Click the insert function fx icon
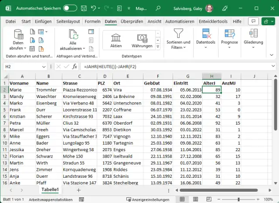 click(75, 67)
